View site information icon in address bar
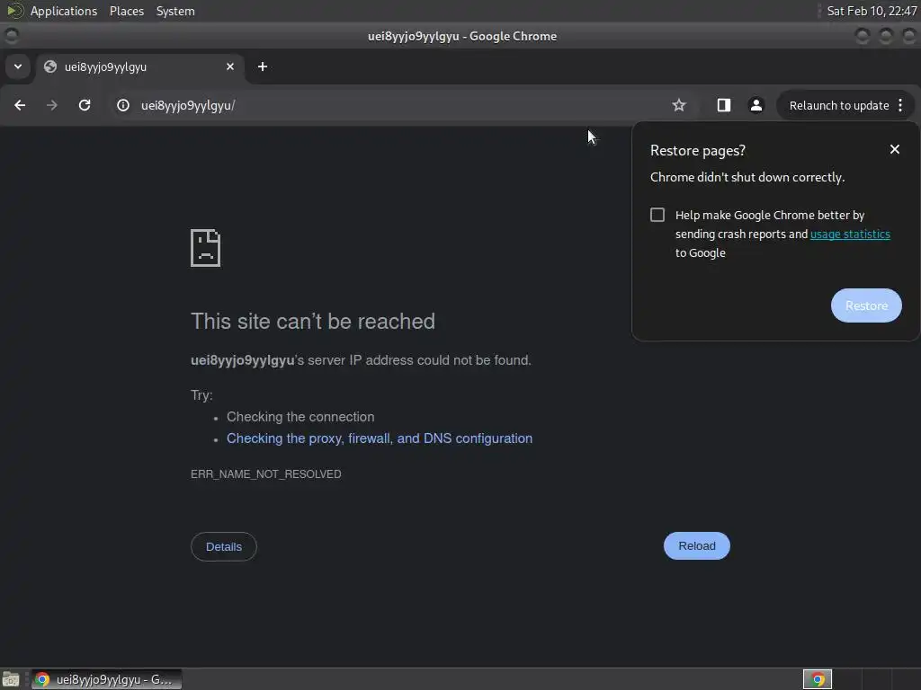921x690 pixels. coord(122,105)
